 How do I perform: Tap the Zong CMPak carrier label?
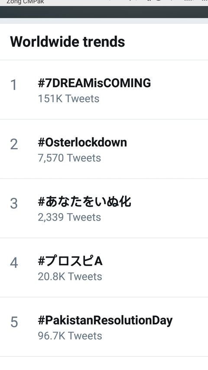[x=25, y=2]
